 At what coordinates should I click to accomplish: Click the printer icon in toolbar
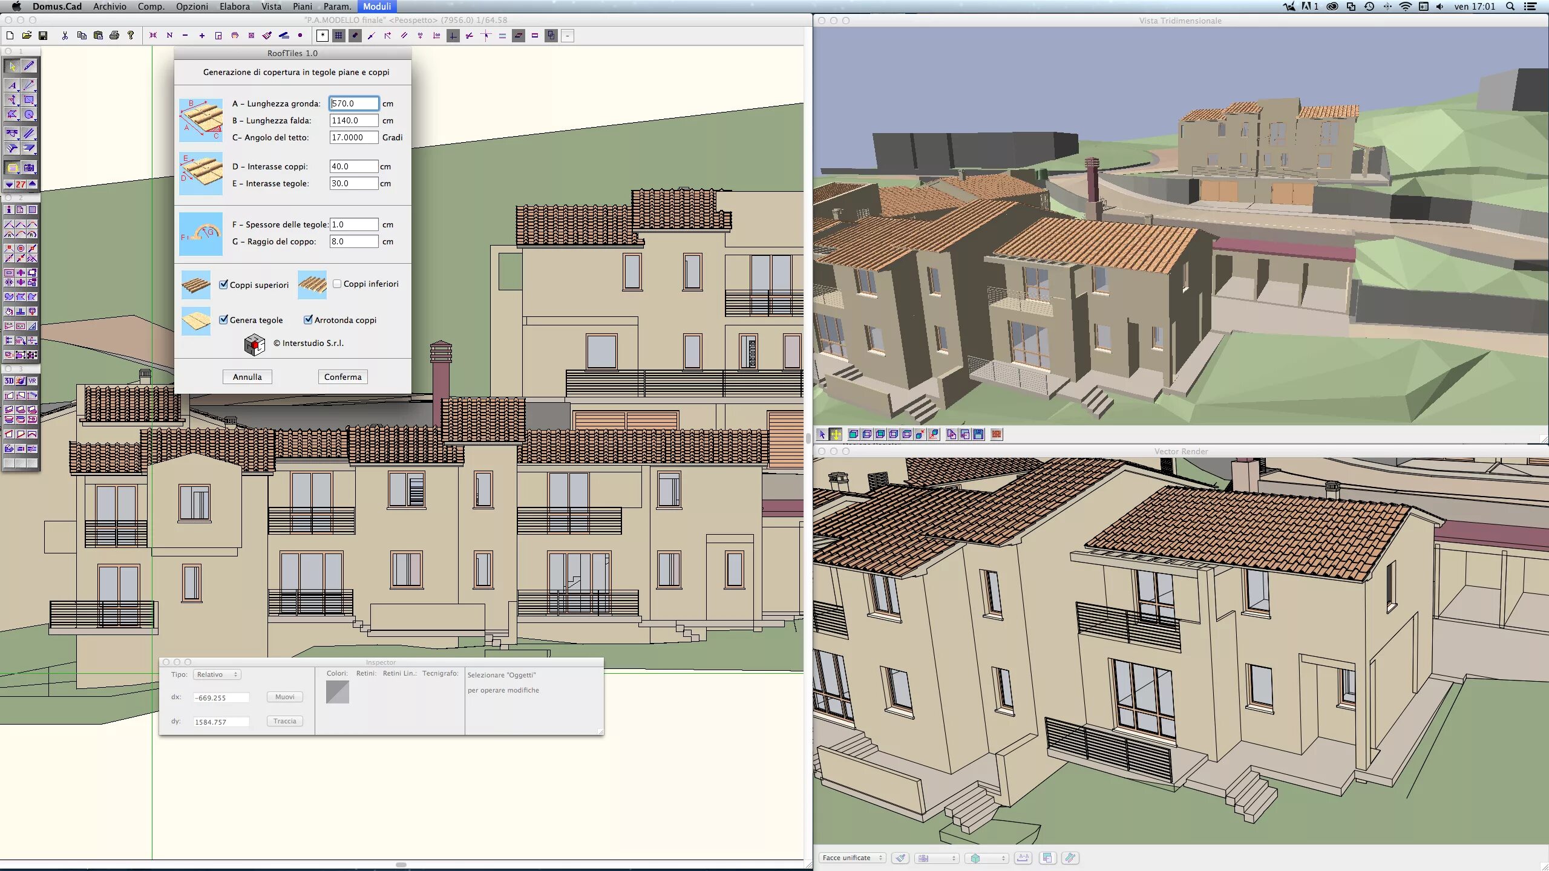click(114, 36)
